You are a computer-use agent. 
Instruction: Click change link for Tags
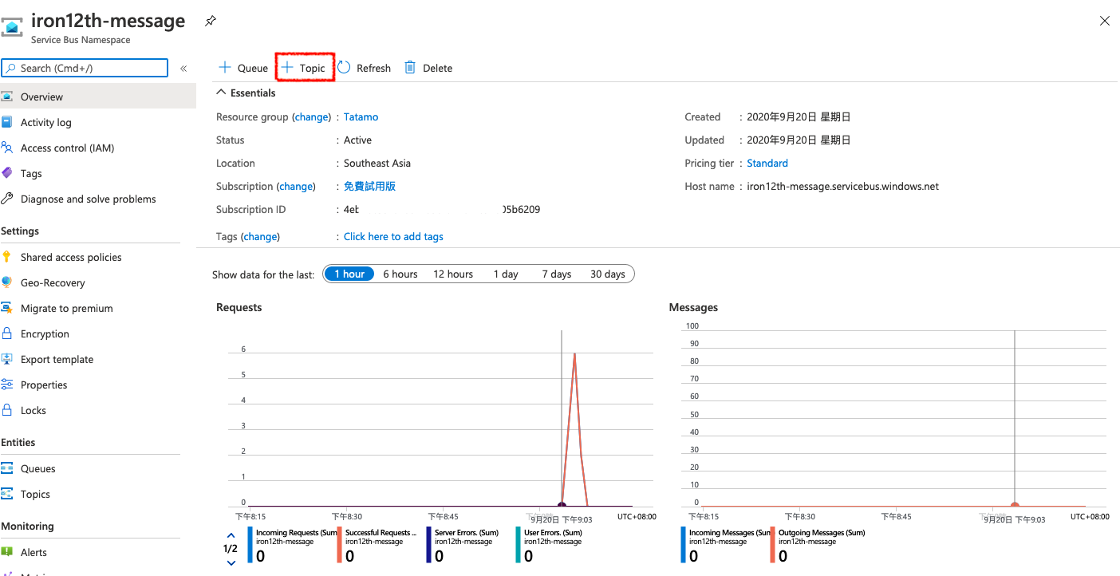point(260,236)
